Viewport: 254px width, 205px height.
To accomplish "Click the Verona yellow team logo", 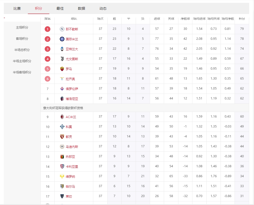I will 62,176.
